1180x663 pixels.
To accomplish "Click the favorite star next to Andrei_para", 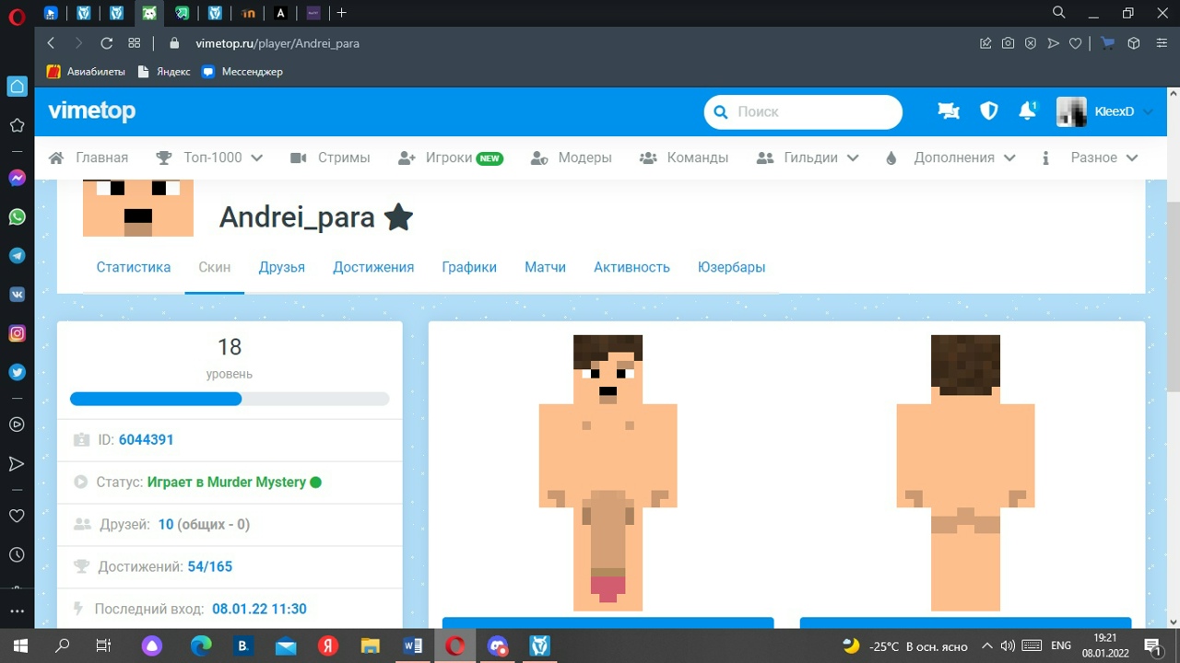I will pyautogui.click(x=398, y=217).
